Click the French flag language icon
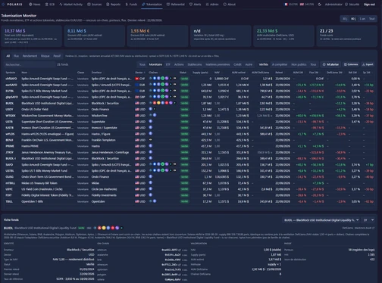The width and height of the screenshot is (382, 283). tap(286, 5)
